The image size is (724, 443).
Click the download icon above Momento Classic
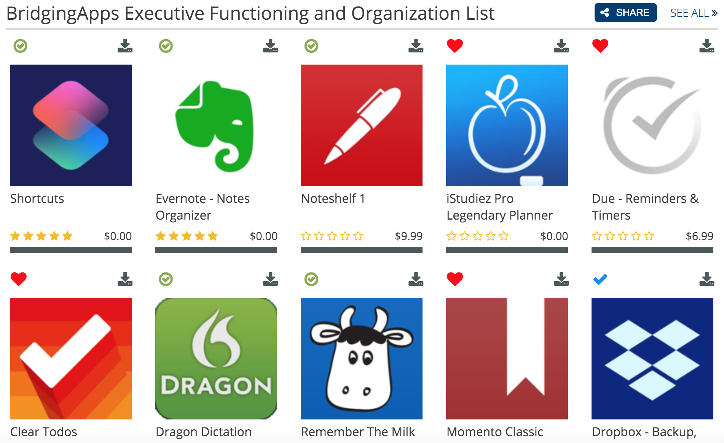pos(561,279)
